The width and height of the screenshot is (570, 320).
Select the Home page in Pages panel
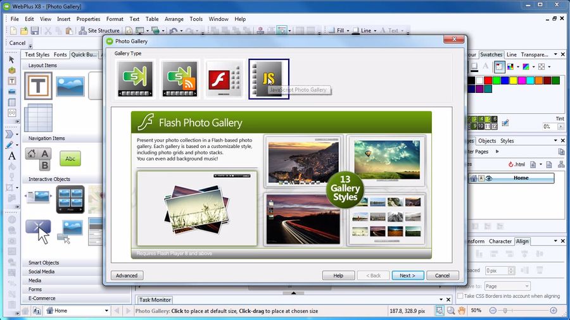[x=511, y=178]
